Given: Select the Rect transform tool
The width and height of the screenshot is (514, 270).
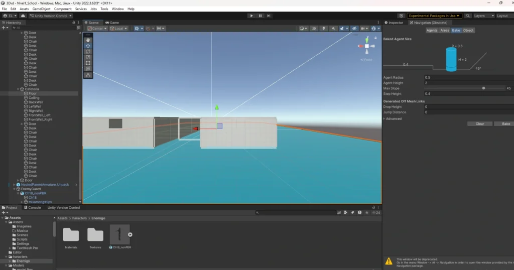Looking at the screenshot, I should [88, 63].
